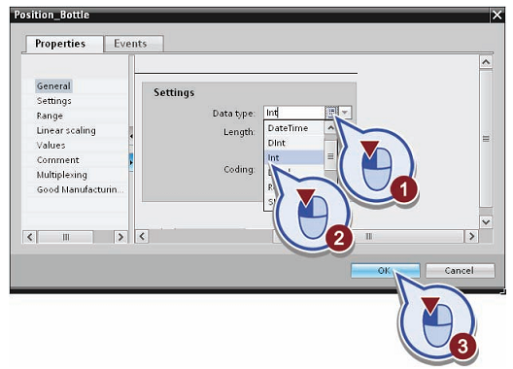Click the Cancel button
This screenshot has width=513, height=369.
point(460,271)
